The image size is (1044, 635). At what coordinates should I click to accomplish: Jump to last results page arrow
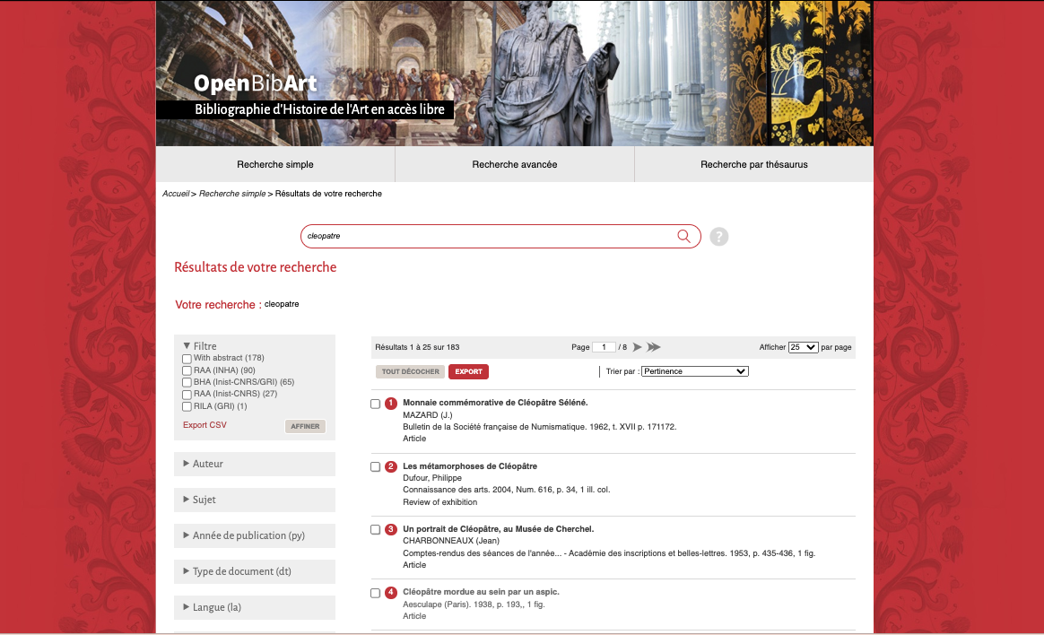pyautogui.click(x=654, y=347)
